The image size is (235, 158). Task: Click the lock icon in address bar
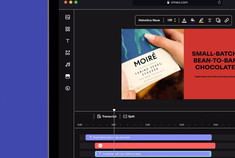click(168, 2)
